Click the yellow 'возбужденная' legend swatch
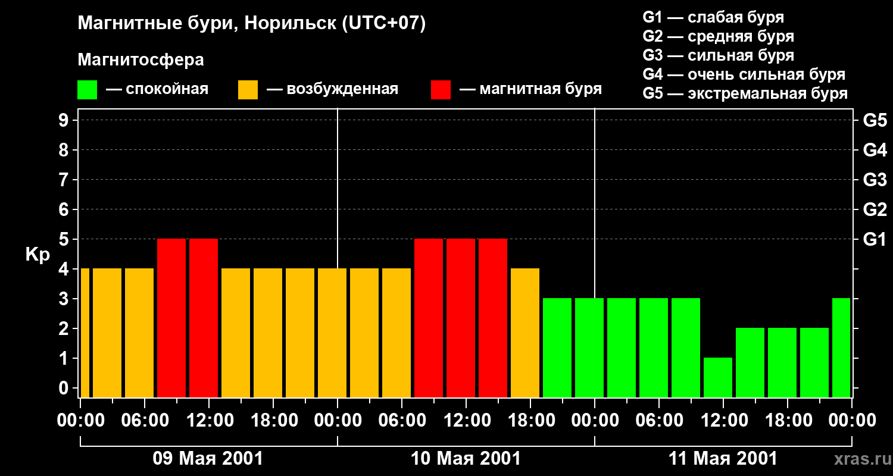The width and height of the screenshot is (893, 476). [248, 90]
